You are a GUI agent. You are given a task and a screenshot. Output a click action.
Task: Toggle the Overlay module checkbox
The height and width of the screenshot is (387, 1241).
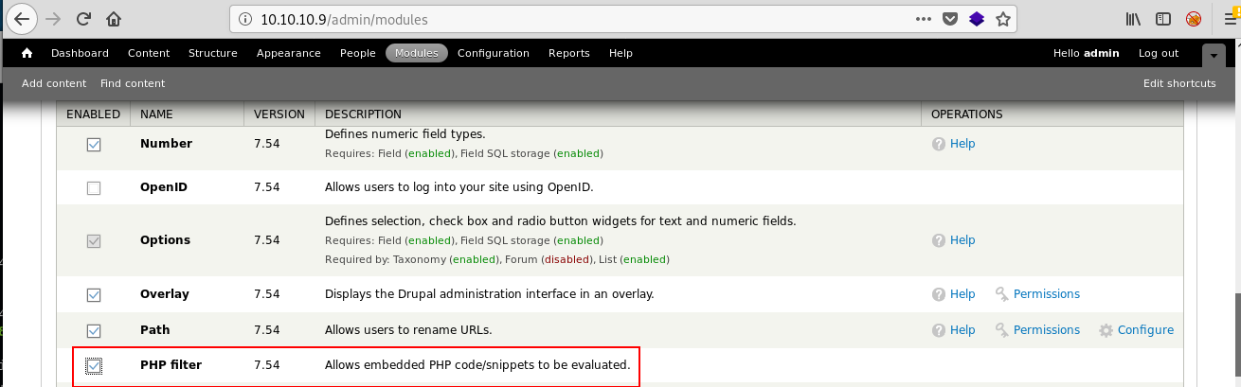click(94, 294)
